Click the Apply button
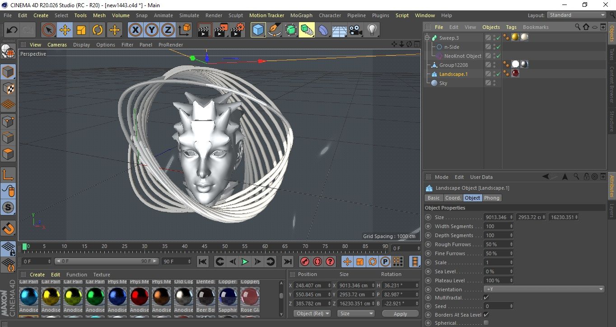The image size is (616, 327). point(400,313)
